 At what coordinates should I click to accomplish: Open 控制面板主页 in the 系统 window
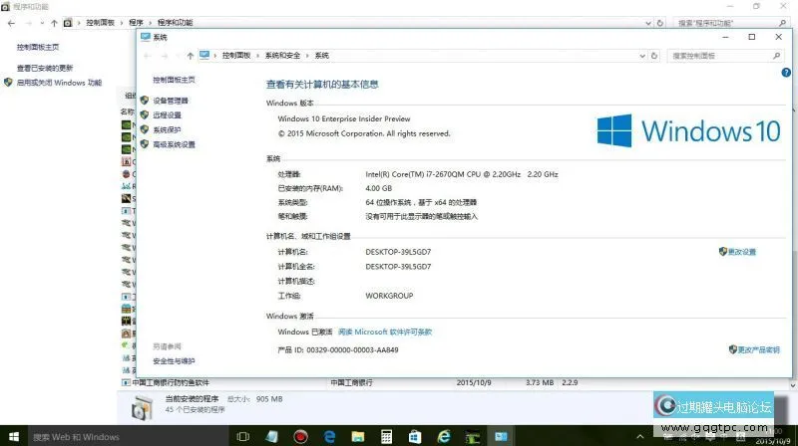(174, 80)
